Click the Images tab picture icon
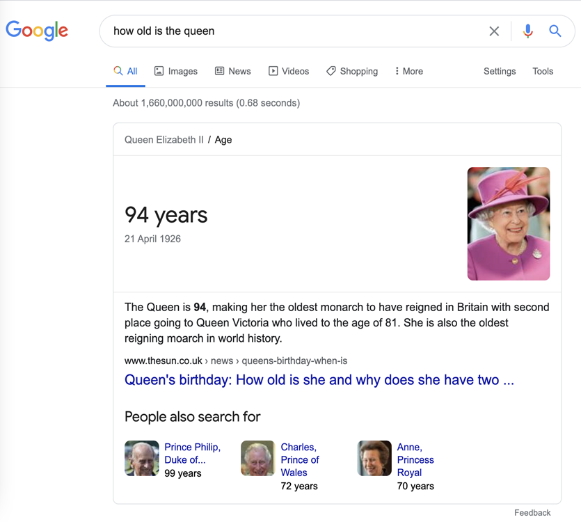 (159, 71)
